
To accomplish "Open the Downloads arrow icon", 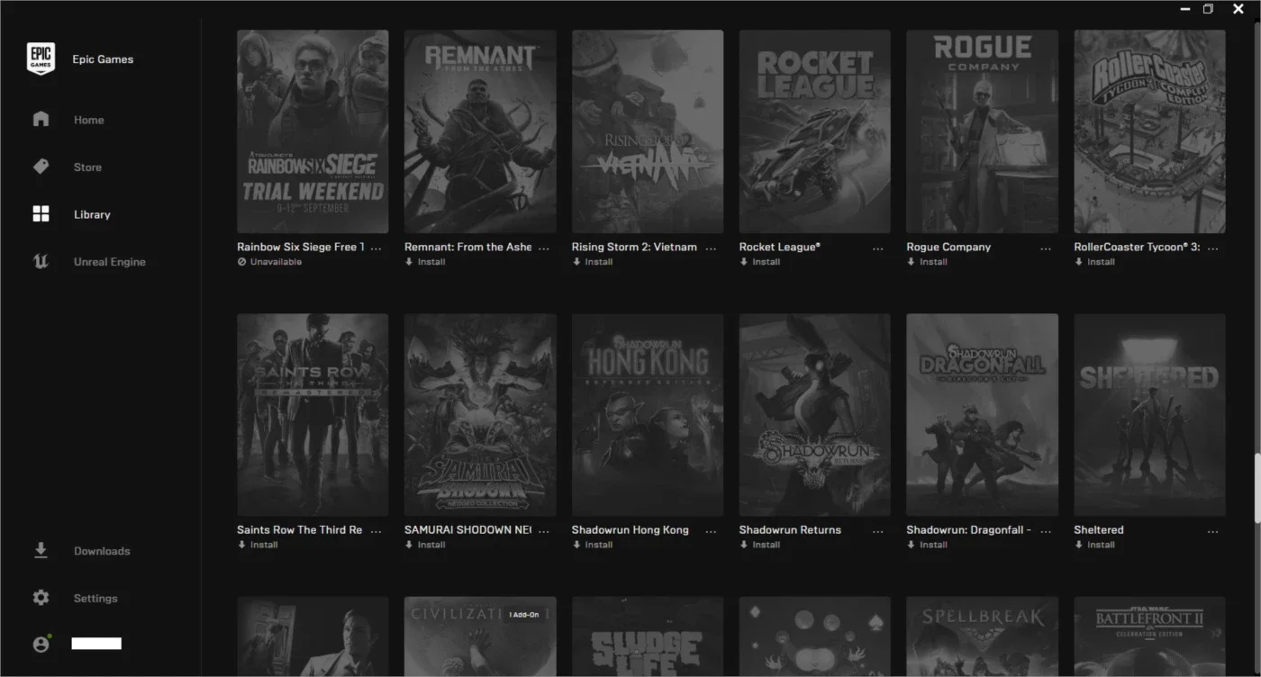I will (x=41, y=550).
